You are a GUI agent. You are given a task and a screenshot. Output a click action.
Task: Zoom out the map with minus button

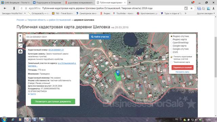[x=20, y=40]
